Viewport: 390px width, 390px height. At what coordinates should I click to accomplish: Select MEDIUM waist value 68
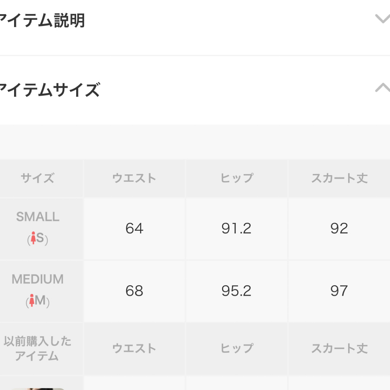(134, 291)
